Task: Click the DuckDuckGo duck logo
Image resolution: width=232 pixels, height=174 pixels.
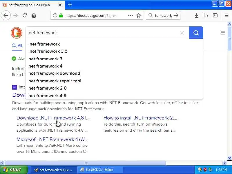Action: pos(17,33)
